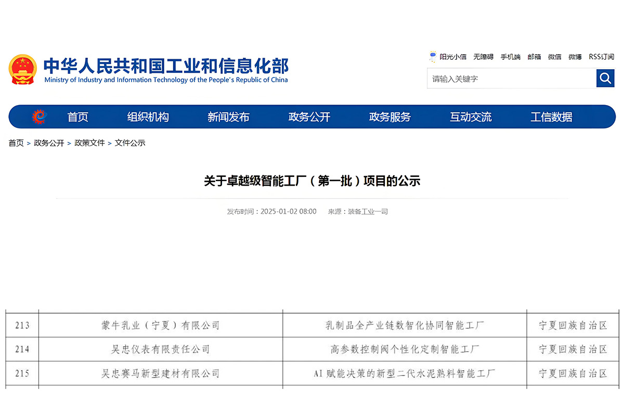Open 政务服务 from the navigation bar
Viewport: 624px width, 416px height.
[x=389, y=117]
